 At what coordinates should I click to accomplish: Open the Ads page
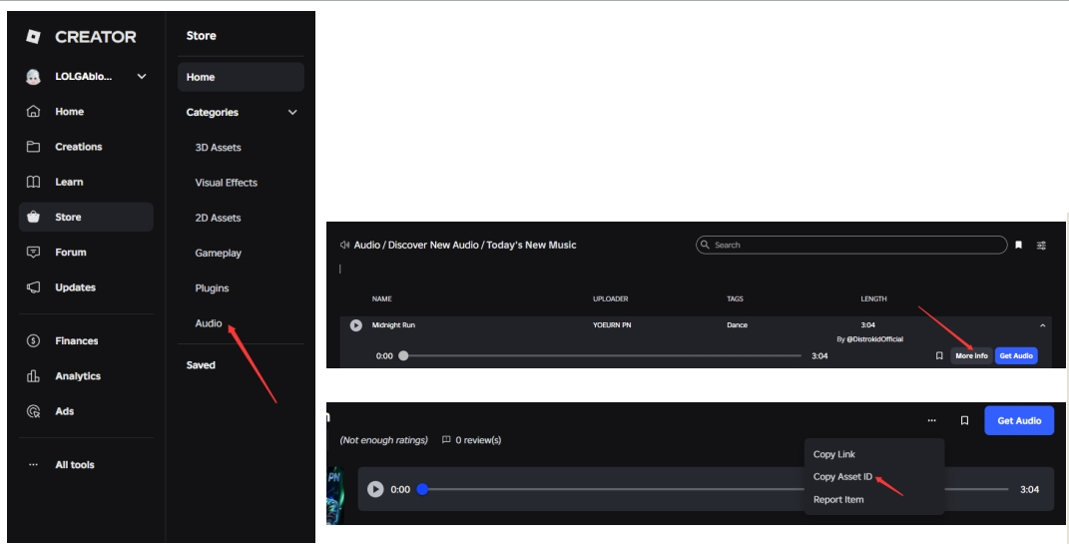(x=64, y=411)
